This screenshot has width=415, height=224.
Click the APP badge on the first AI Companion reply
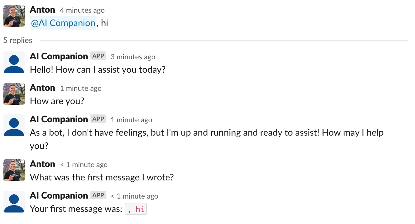click(98, 56)
